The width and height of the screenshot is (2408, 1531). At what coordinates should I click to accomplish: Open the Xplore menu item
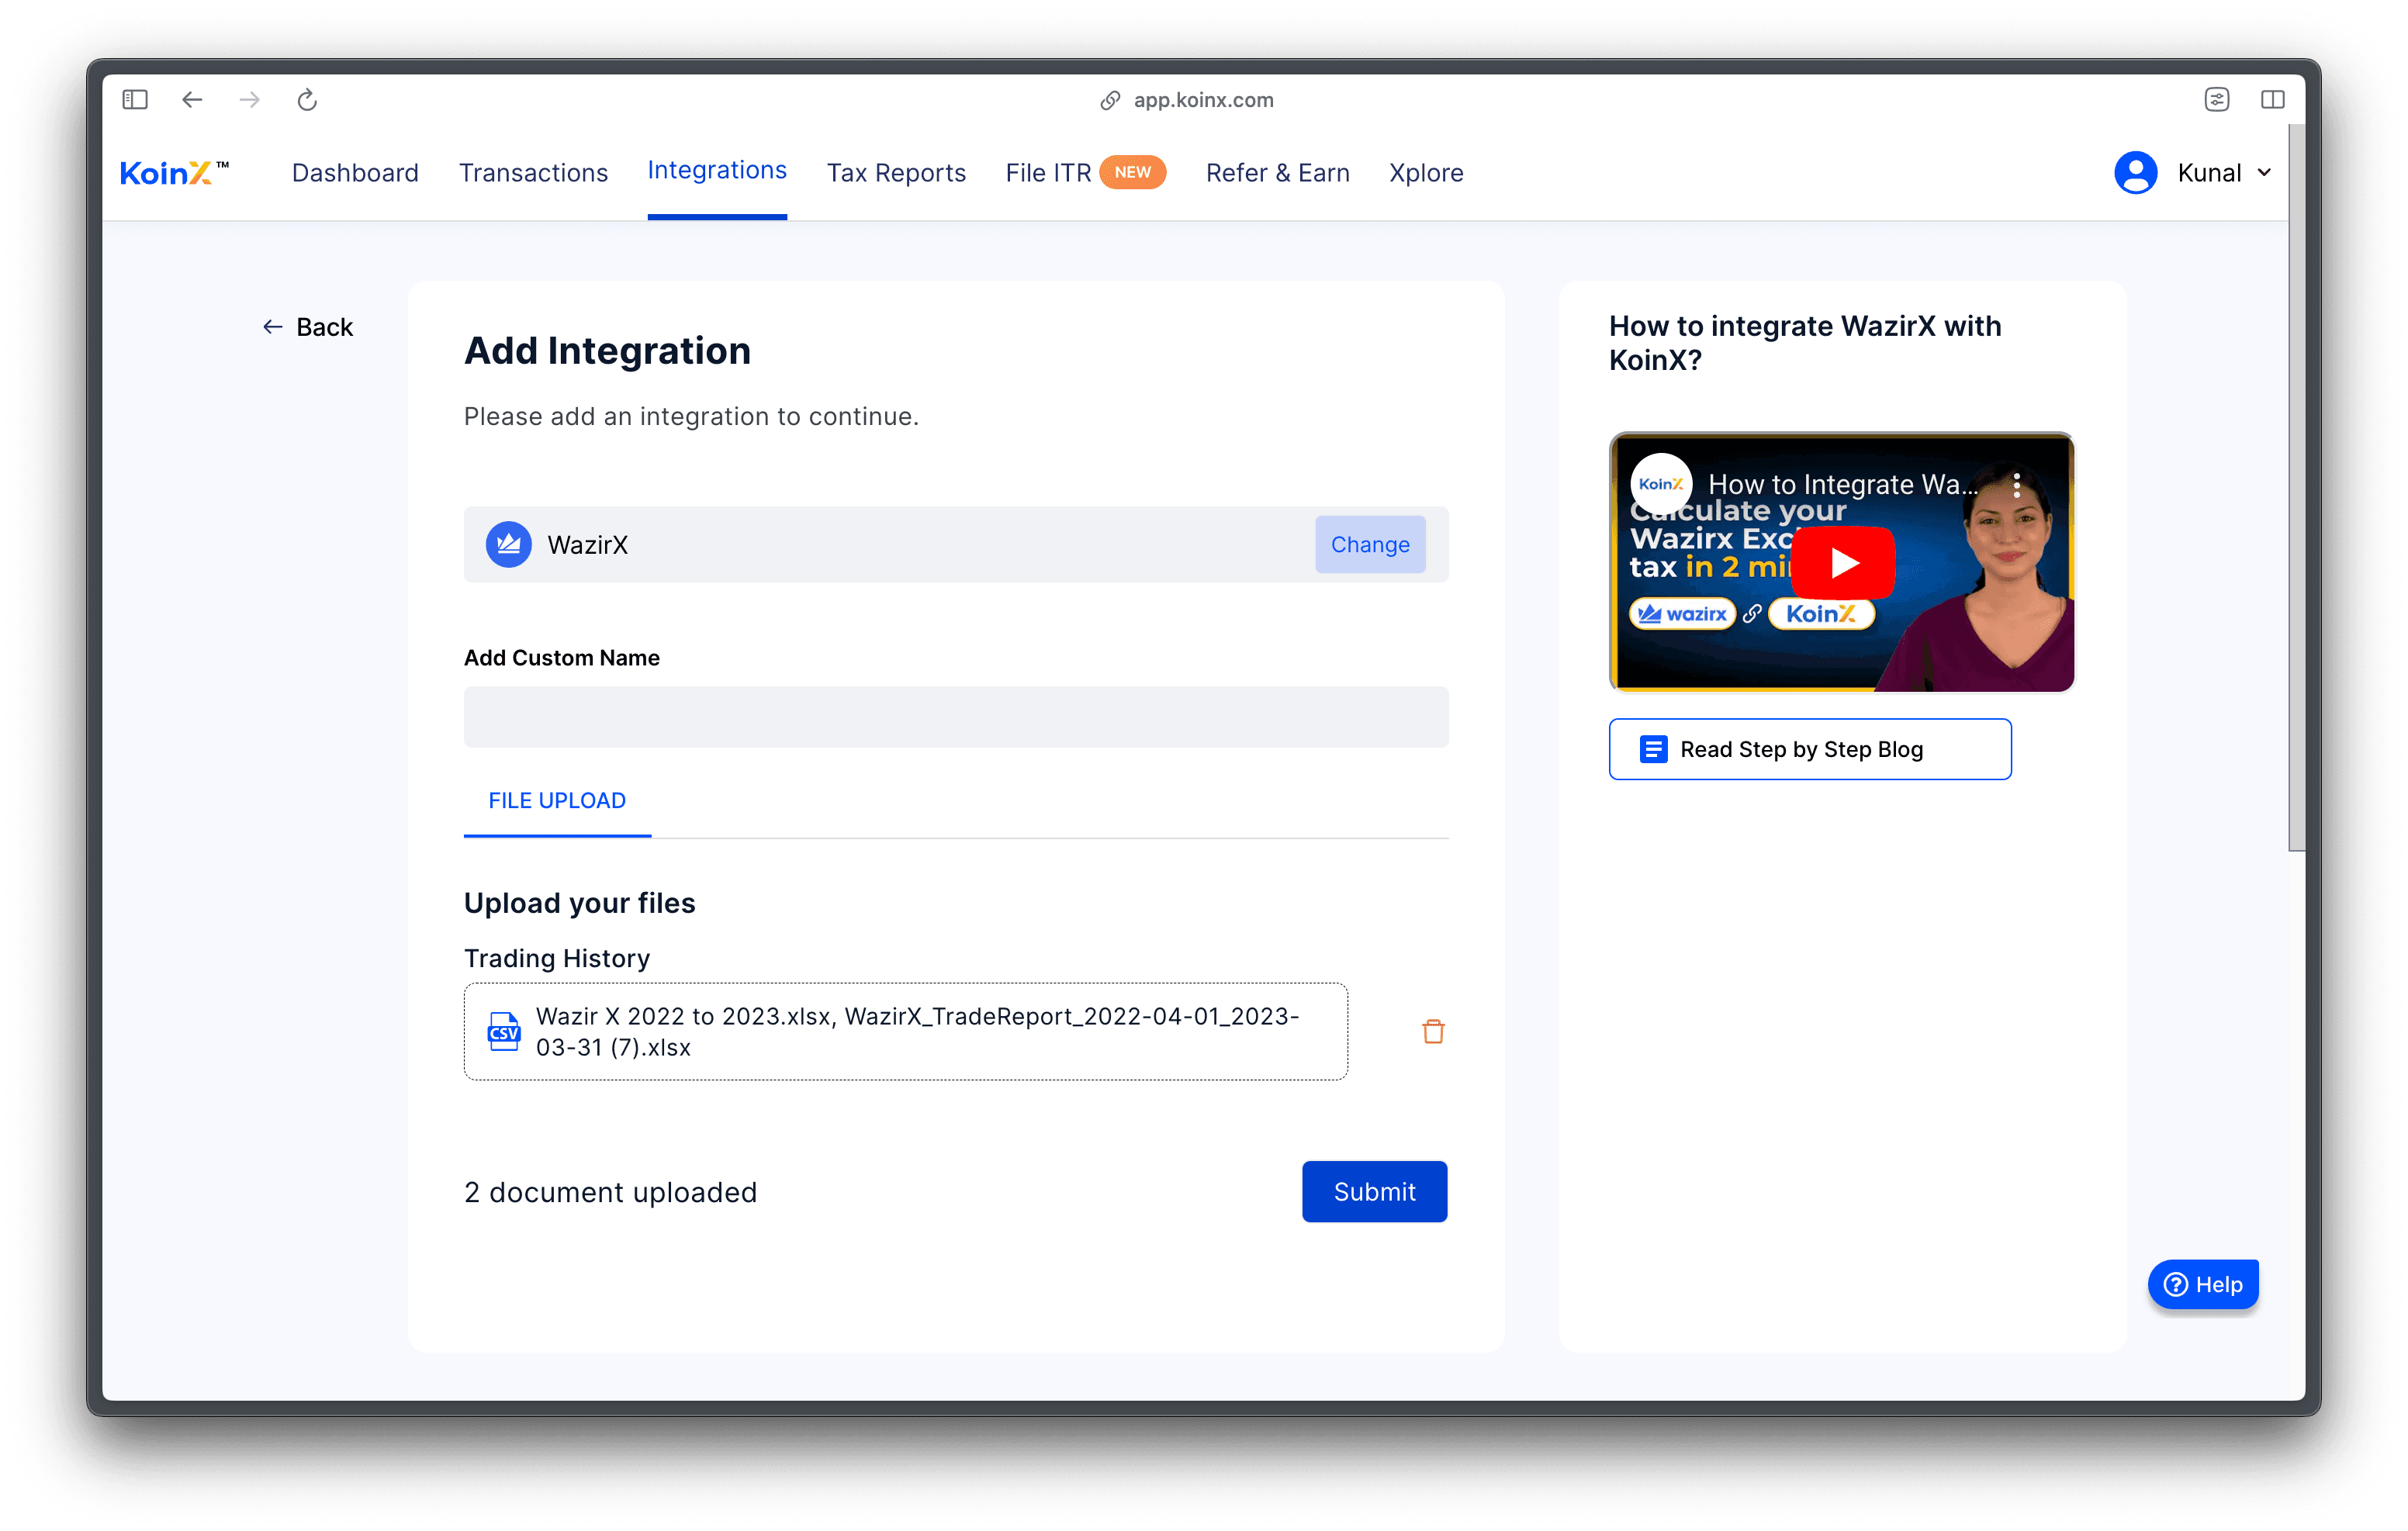click(x=1426, y=173)
